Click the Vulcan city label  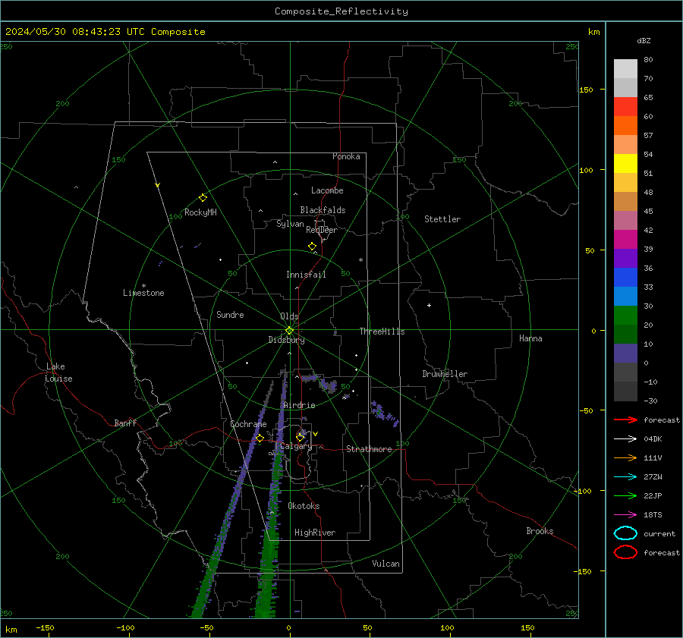point(386,564)
